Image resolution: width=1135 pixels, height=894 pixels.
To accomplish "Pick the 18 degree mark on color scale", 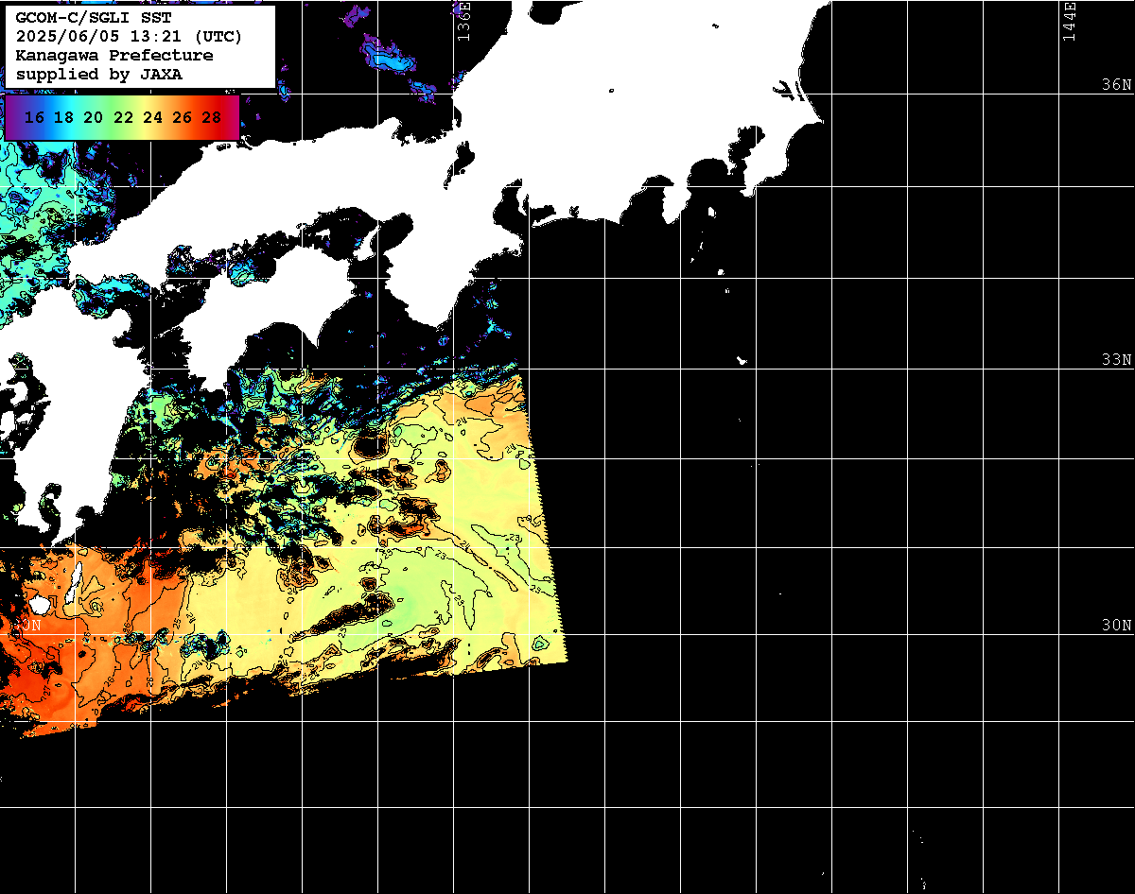I will point(63,117).
